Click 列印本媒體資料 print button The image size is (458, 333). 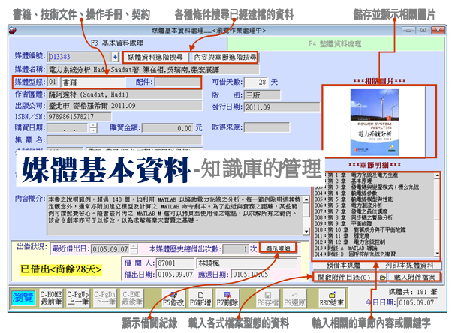pos(409,265)
